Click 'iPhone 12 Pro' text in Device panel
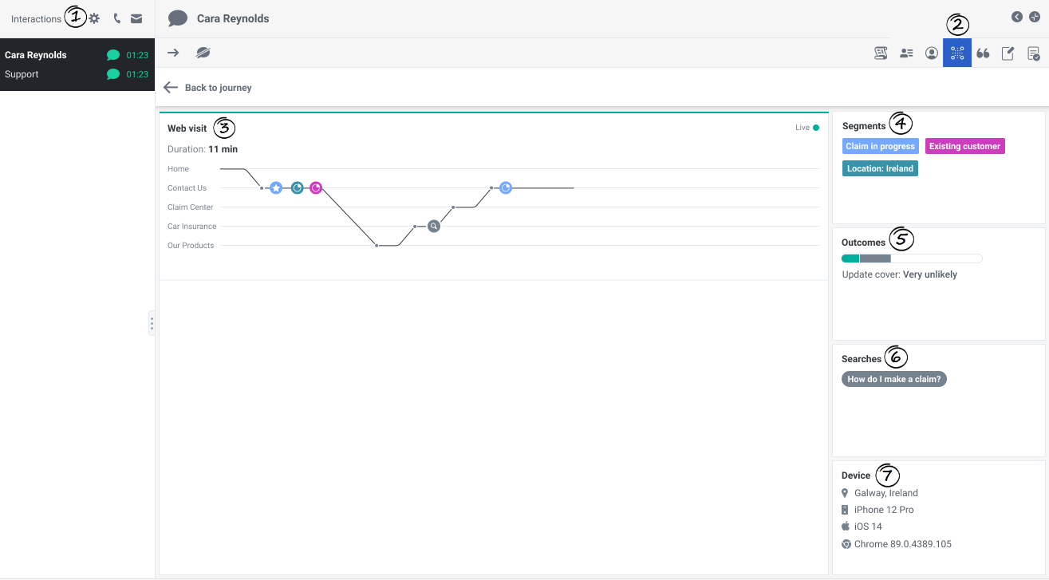This screenshot has width=1049, height=580. (884, 510)
